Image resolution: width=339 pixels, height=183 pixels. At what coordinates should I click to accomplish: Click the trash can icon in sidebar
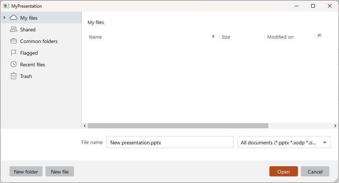tap(14, 76)
